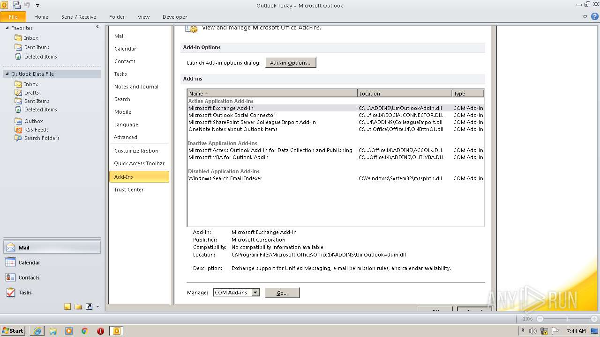Select the Developer tab
This screenshot has height=337, width=600.
tap(175, 17)
